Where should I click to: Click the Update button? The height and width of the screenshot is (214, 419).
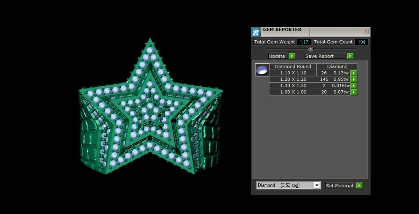click(x=278, y=56)
